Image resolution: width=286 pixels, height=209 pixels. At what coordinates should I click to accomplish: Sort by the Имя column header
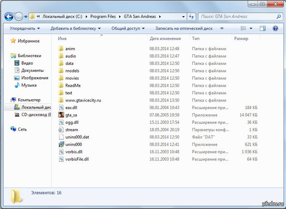pyautogui.click(x=62, y=38)
